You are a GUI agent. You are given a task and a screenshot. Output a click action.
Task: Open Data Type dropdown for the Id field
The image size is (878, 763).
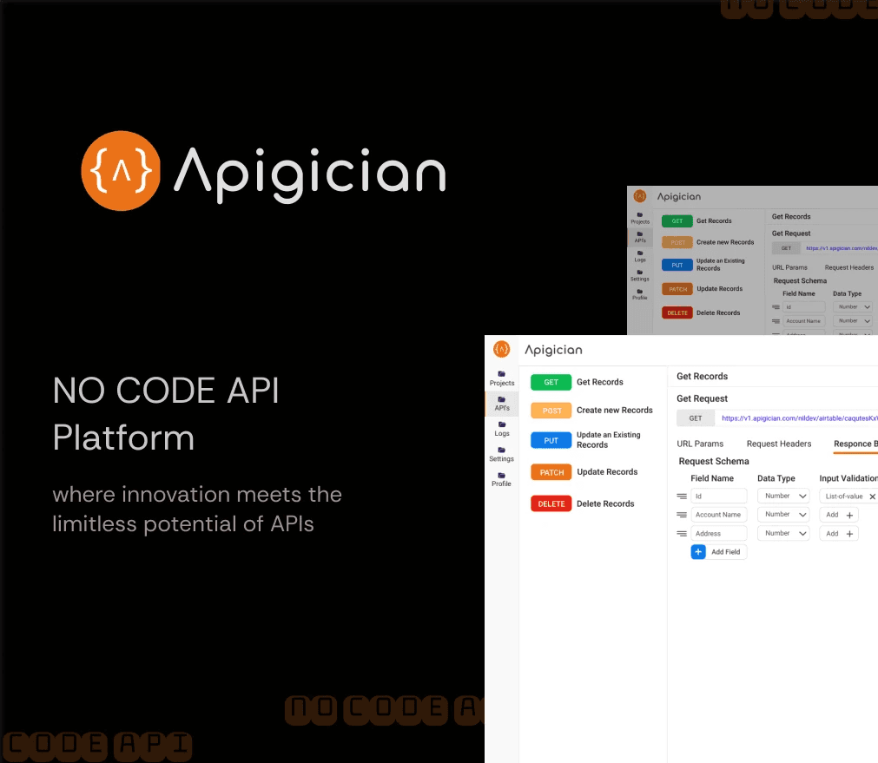pyautogui.click(x=783, y=496)
